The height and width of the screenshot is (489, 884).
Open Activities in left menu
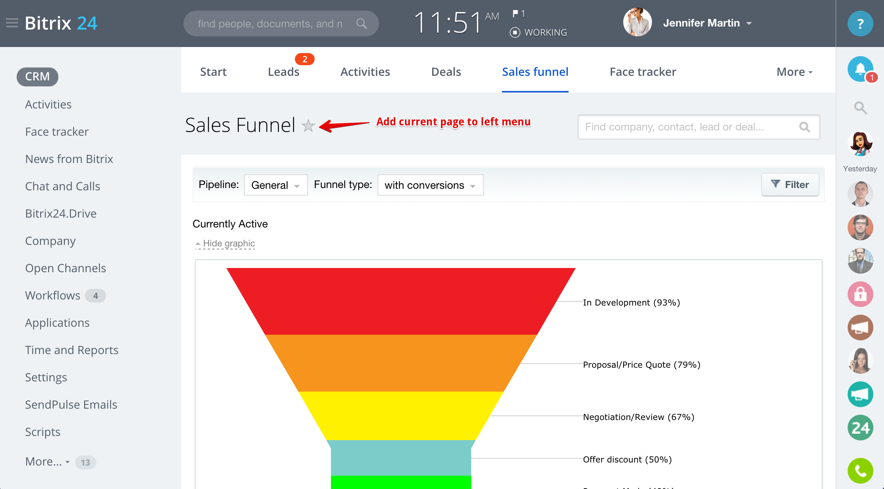point(49,105)
